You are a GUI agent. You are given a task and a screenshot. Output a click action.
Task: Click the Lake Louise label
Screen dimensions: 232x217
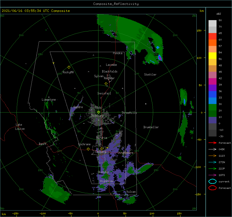click(x=20, y=127)
